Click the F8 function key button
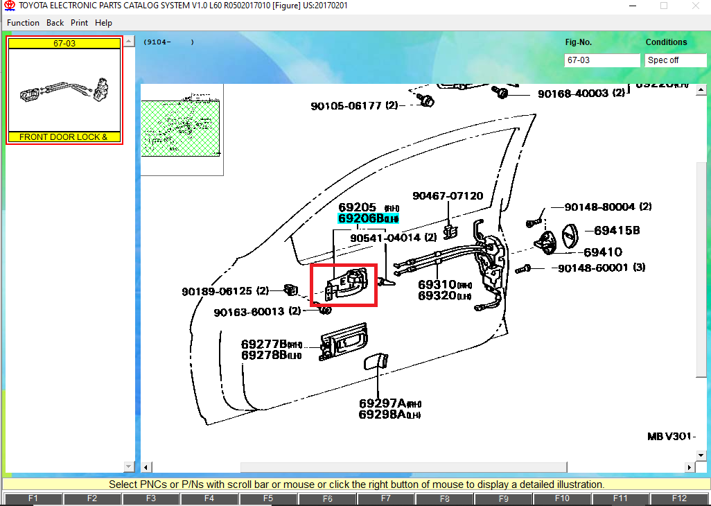The height and width of the screenshot is (506, 711). pyautogui.click(x=445, y=499)
